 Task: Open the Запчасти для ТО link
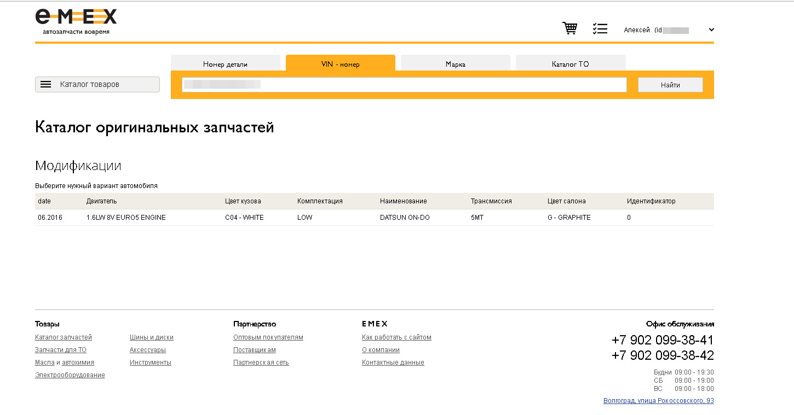coord(61,350)
